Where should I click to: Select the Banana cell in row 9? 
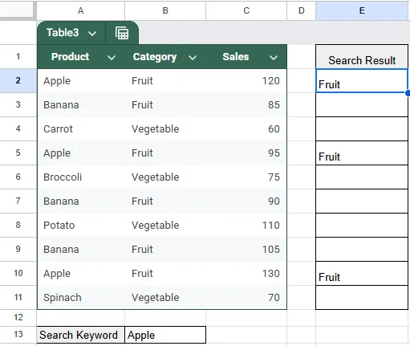[x=81, y=250]
